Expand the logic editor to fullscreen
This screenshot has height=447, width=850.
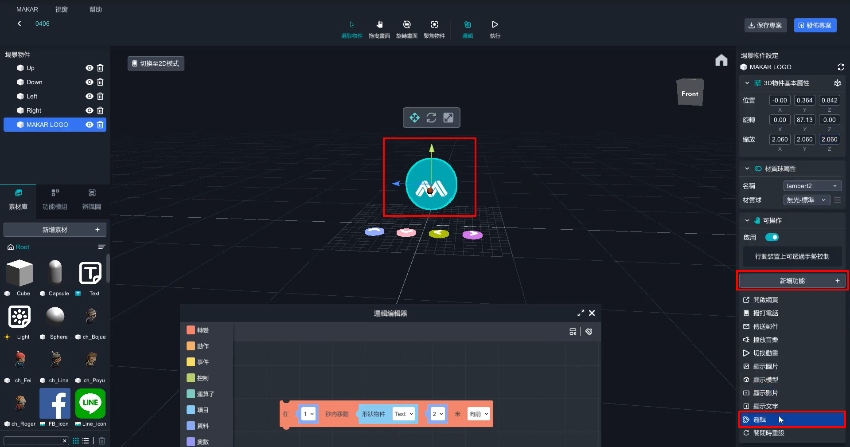[x=581, y=313]
